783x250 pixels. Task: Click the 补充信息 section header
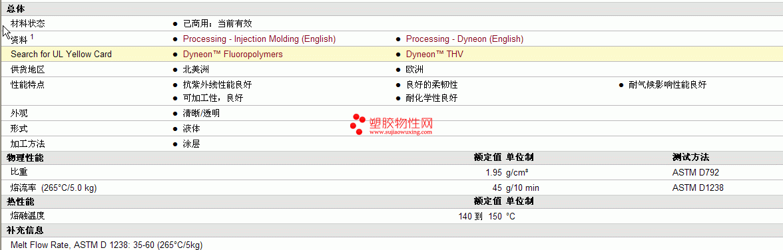coord(25,231)
